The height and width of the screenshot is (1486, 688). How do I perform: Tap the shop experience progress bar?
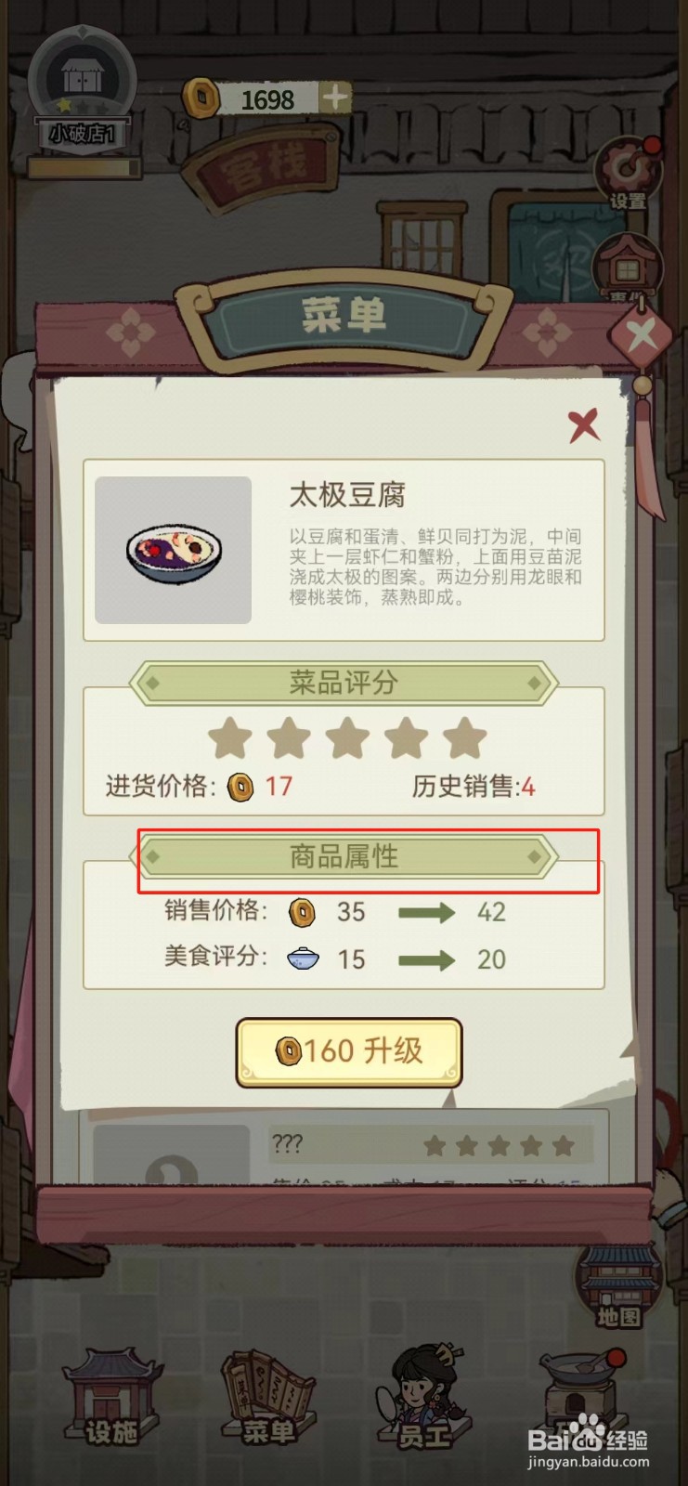[x=84, y=168]
